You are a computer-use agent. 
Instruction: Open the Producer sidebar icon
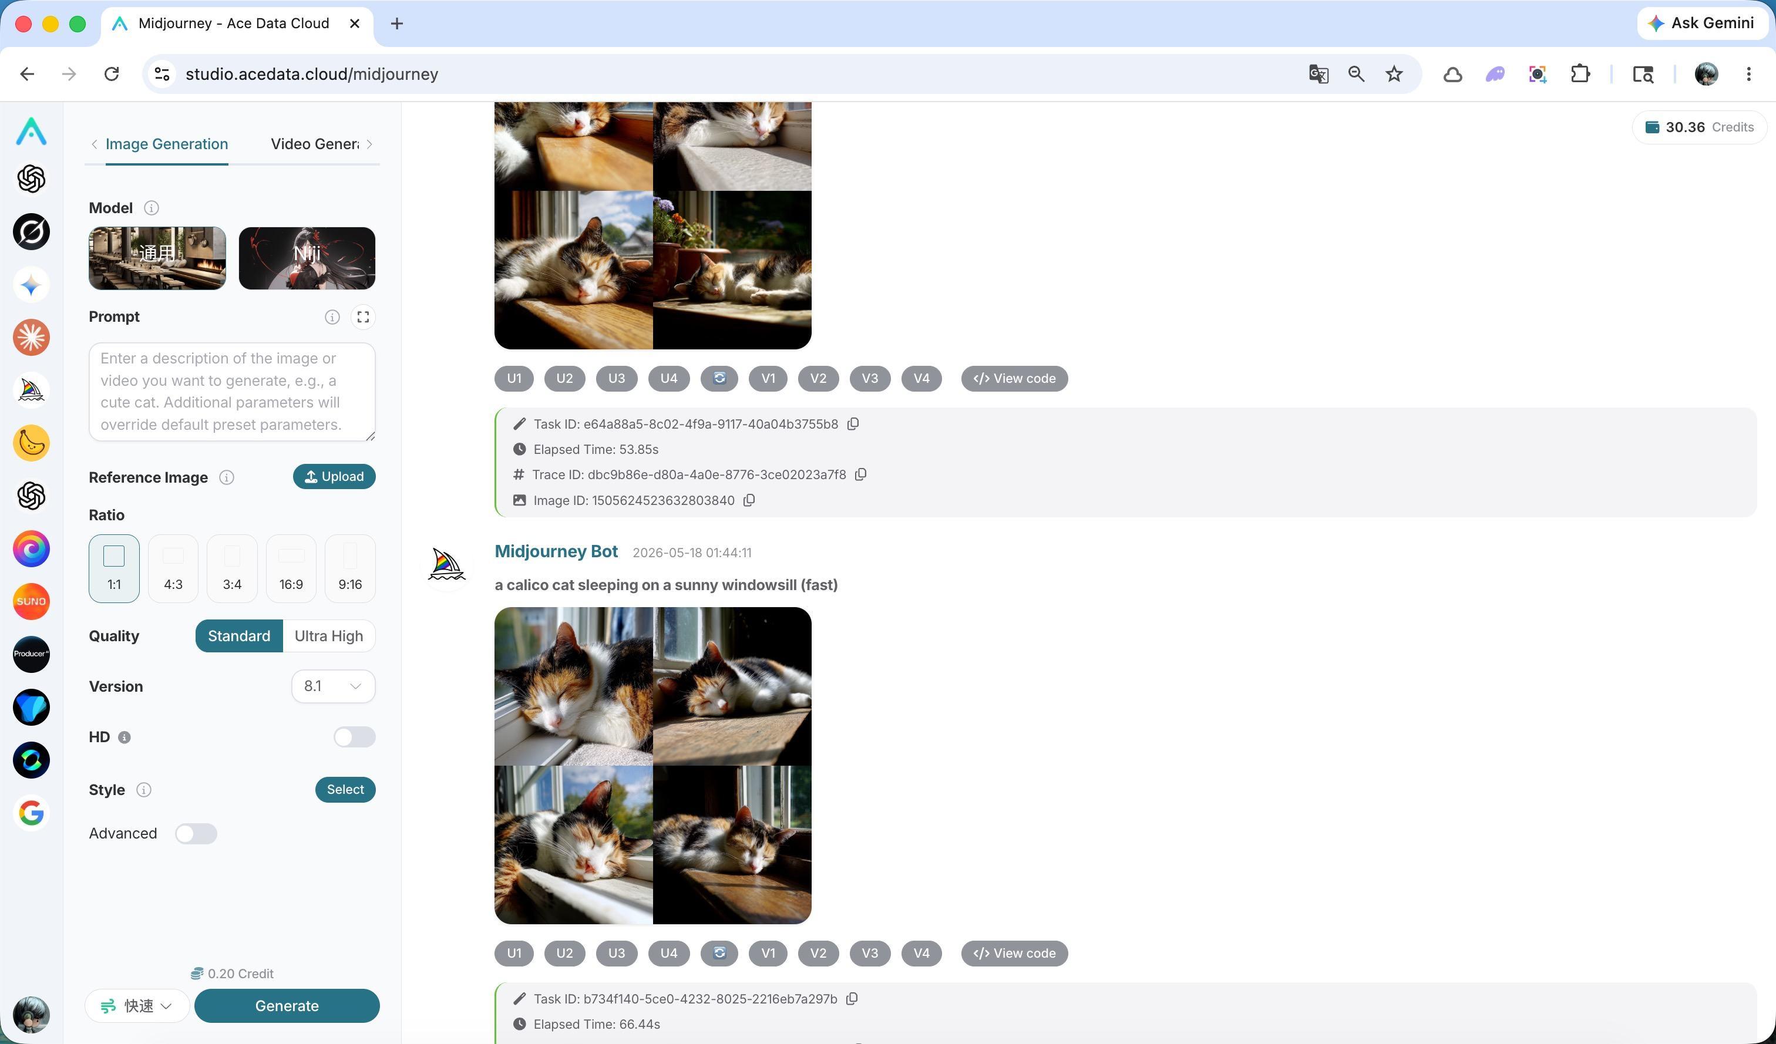click(31, 655)
